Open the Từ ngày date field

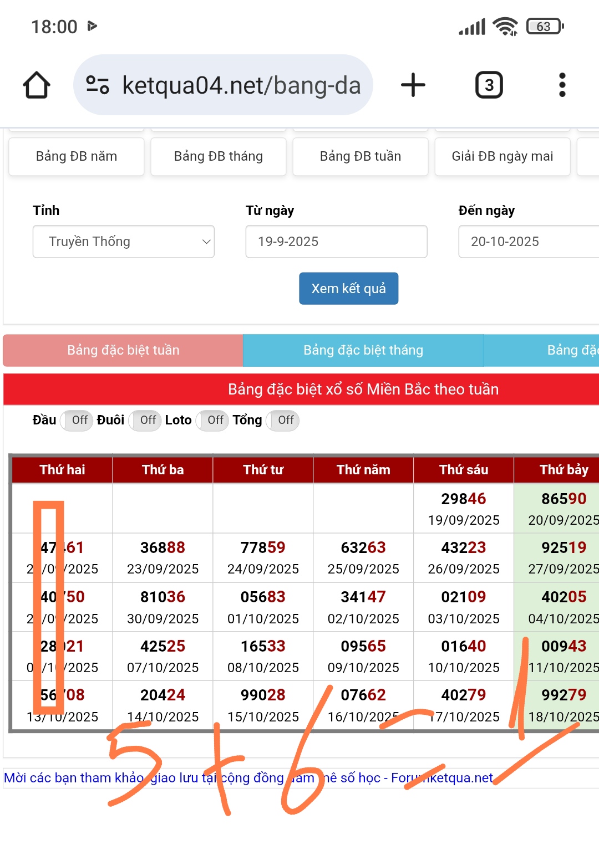[336, 242]
